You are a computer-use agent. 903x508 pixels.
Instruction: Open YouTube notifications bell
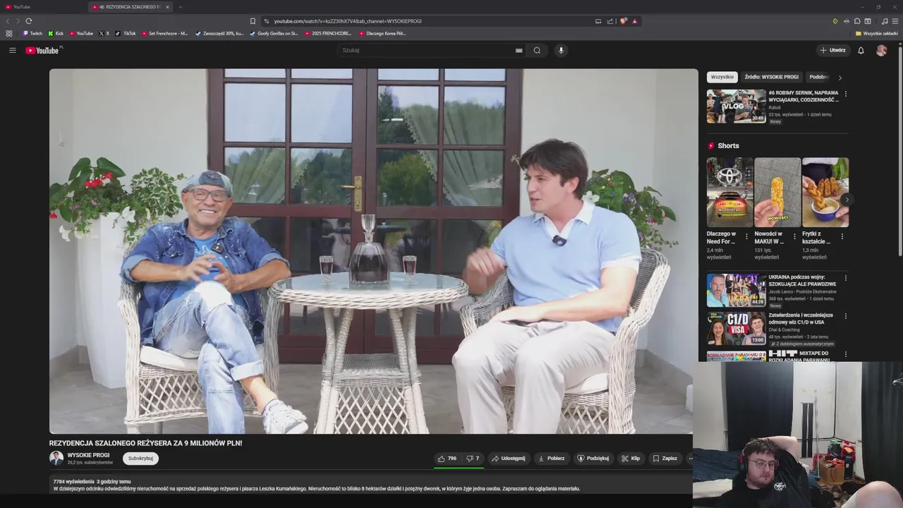[861, 50]
